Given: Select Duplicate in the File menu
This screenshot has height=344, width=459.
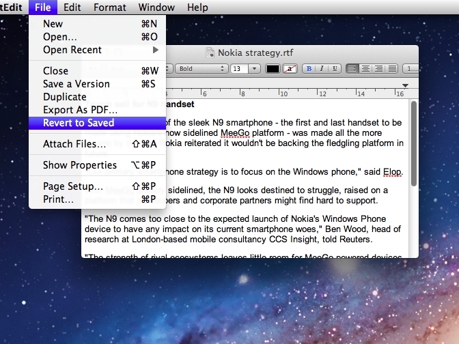Looking at the screenshot, I should (x=97, y=97).
